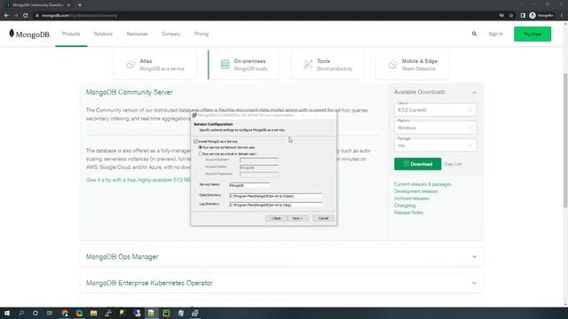Open the site search magnifier icon

tap(474, 34)
